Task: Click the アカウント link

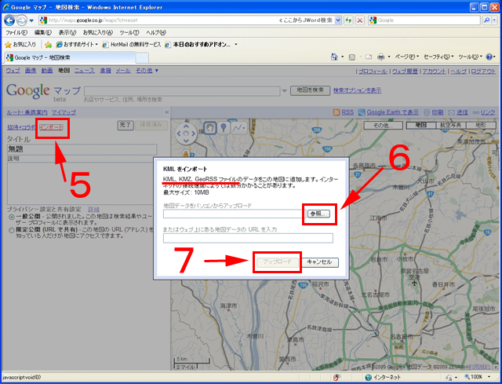Action: 434,71
